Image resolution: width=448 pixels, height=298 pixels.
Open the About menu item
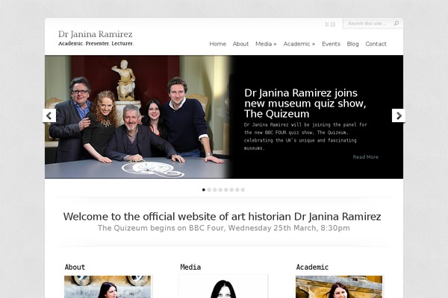240,44
